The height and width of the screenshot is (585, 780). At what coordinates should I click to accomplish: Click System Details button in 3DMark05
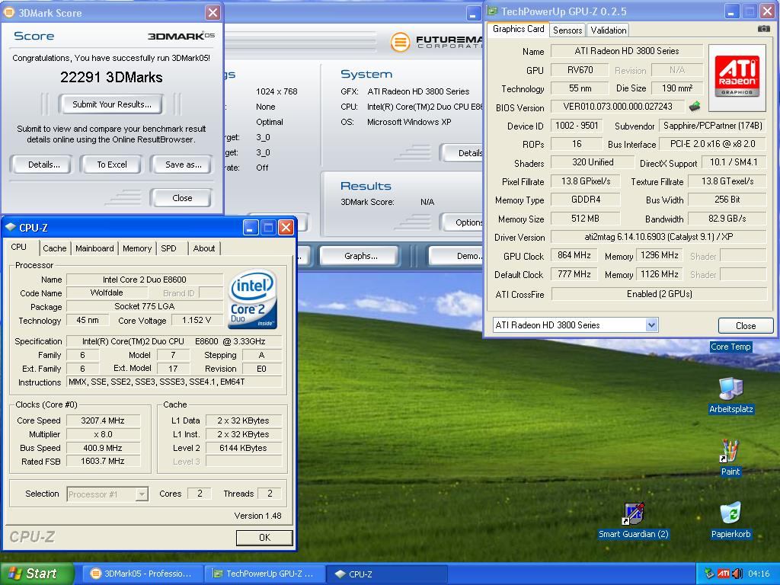pyautogui.click(x=462, y=153)
